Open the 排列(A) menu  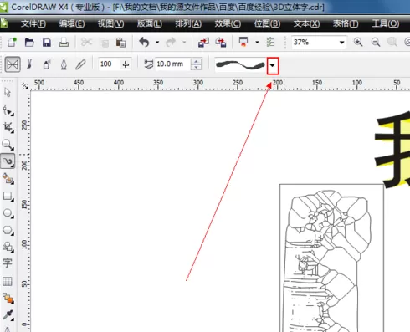pyautogui.click(x=188, y=23)
